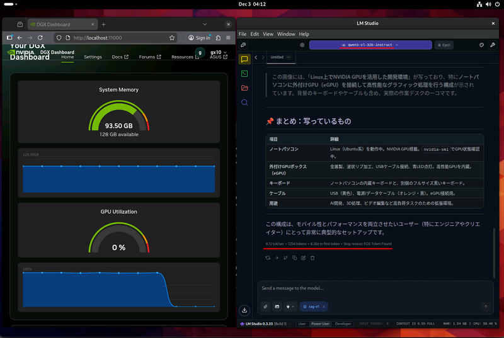Select the Home tab in DGX Dashboard
The width and height of the screenshot is (504, 338).
tap(67, 57)
